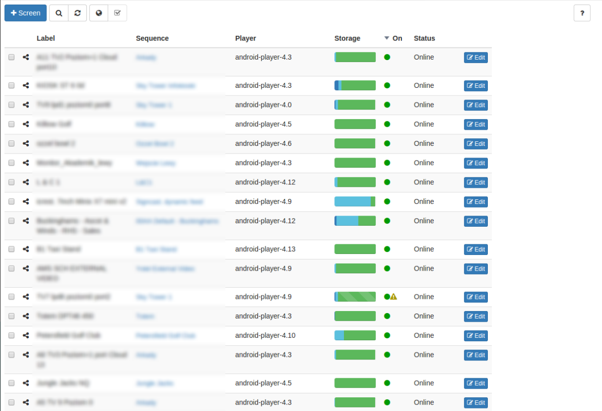Click the android-player-4.13 text
Screen dimensions: 602x411
(x=265, y=249)
